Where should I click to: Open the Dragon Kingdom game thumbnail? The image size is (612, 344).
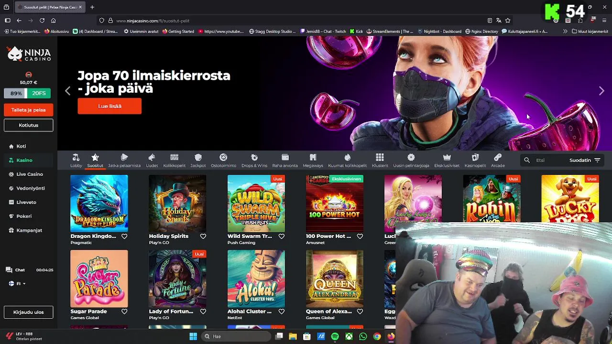pos(99,204)
